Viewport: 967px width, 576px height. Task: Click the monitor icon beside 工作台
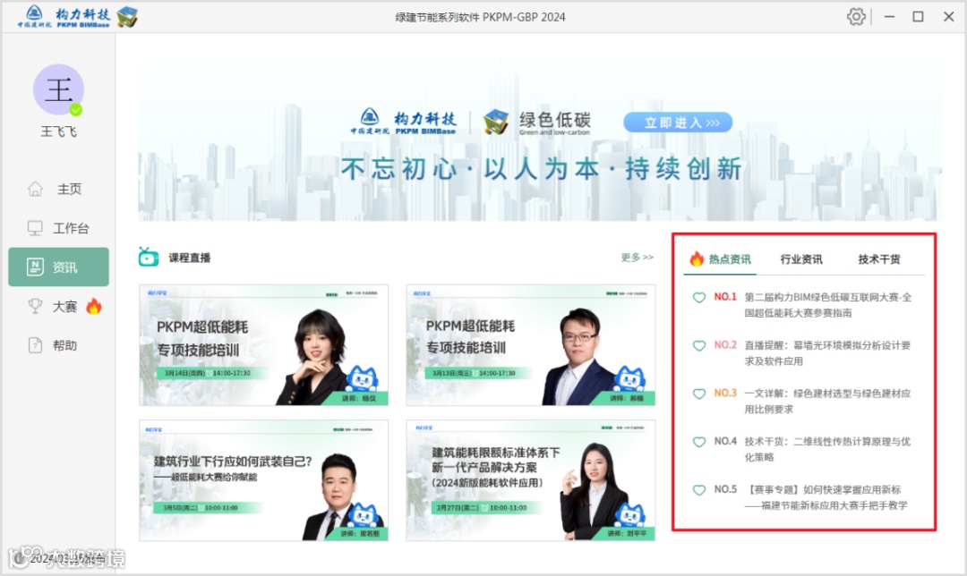[x=35, y=228]
